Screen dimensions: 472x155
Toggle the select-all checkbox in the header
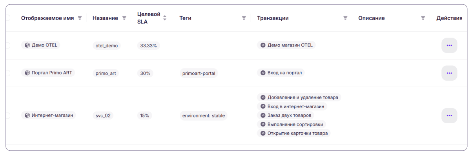(8, 18)
